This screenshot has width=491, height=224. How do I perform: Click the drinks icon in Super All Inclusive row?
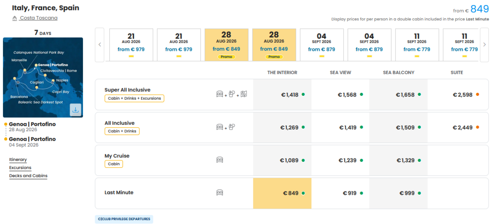(232, 94)
